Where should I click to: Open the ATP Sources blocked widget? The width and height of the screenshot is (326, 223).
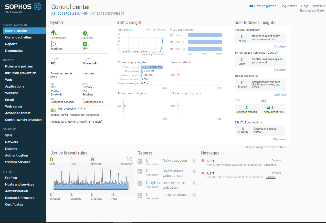pyautogui.click(x=247, y=109)
